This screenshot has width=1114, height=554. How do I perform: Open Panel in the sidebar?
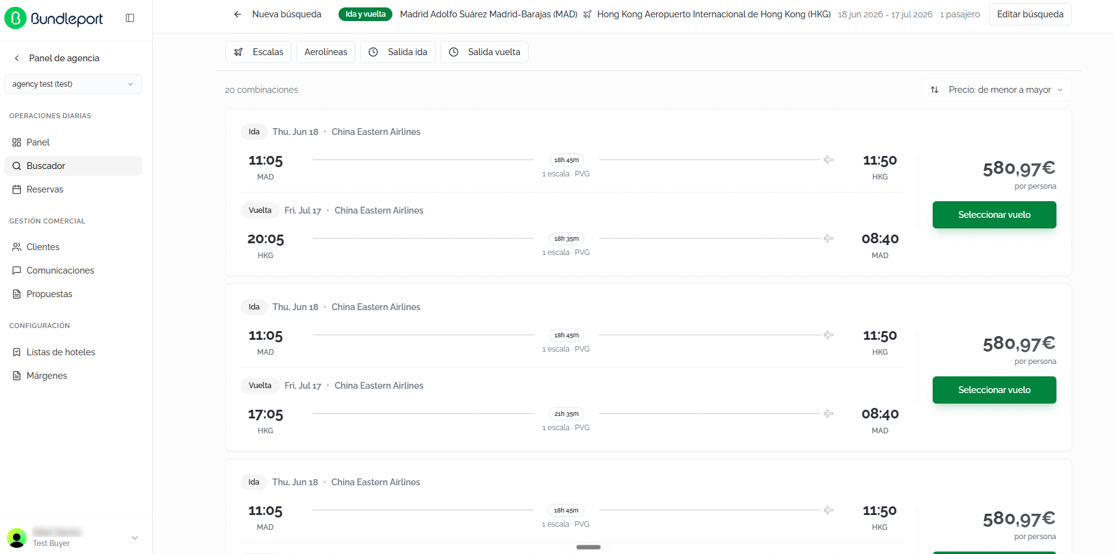73,142
